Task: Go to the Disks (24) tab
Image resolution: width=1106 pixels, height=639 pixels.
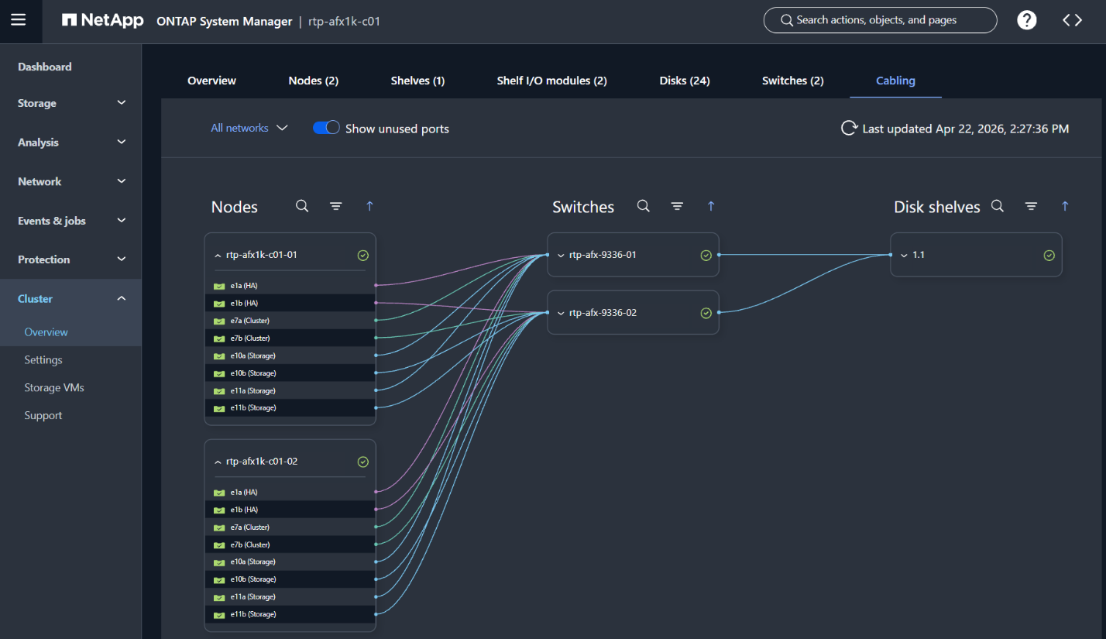Action: pyautogui.click(x=685, y=81)
